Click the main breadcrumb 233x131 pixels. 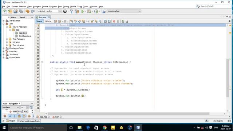pyautogui.click(x=56, y=117)
